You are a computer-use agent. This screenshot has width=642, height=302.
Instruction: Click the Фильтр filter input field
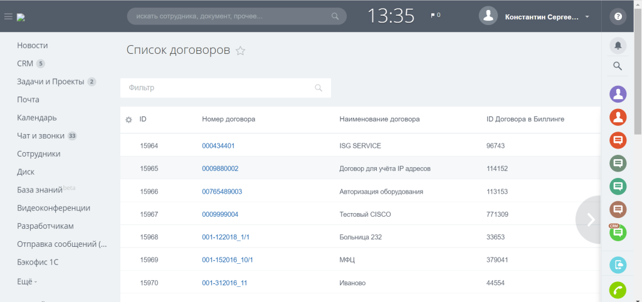coord(226,88)
